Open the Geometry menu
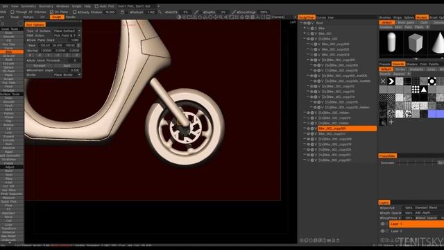This screenshot has width=444, height=250. click(46, 6)
